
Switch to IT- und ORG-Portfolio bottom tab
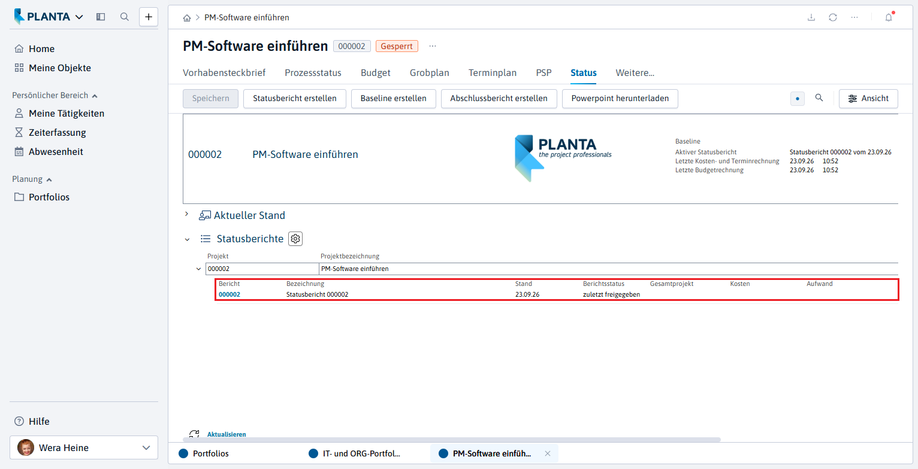(355, 453)
